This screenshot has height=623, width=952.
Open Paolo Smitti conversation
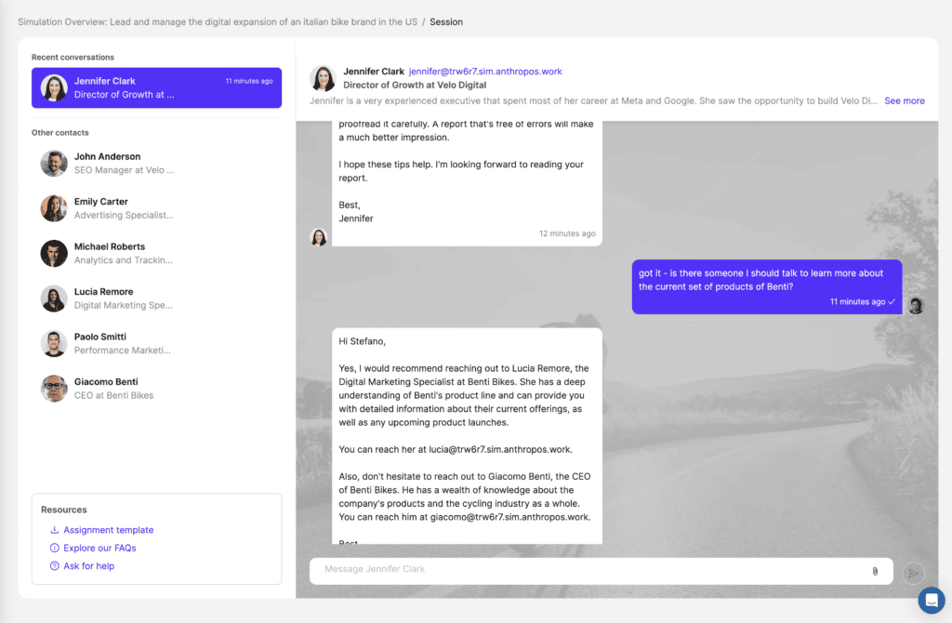point(124,343)
